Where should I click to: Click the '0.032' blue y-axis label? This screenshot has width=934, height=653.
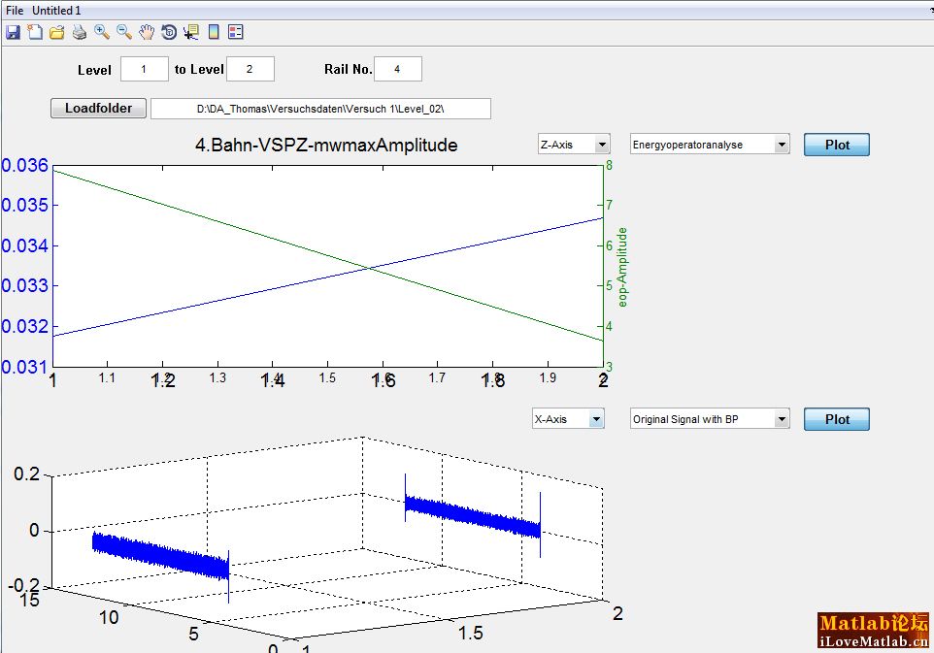(24, 326)
